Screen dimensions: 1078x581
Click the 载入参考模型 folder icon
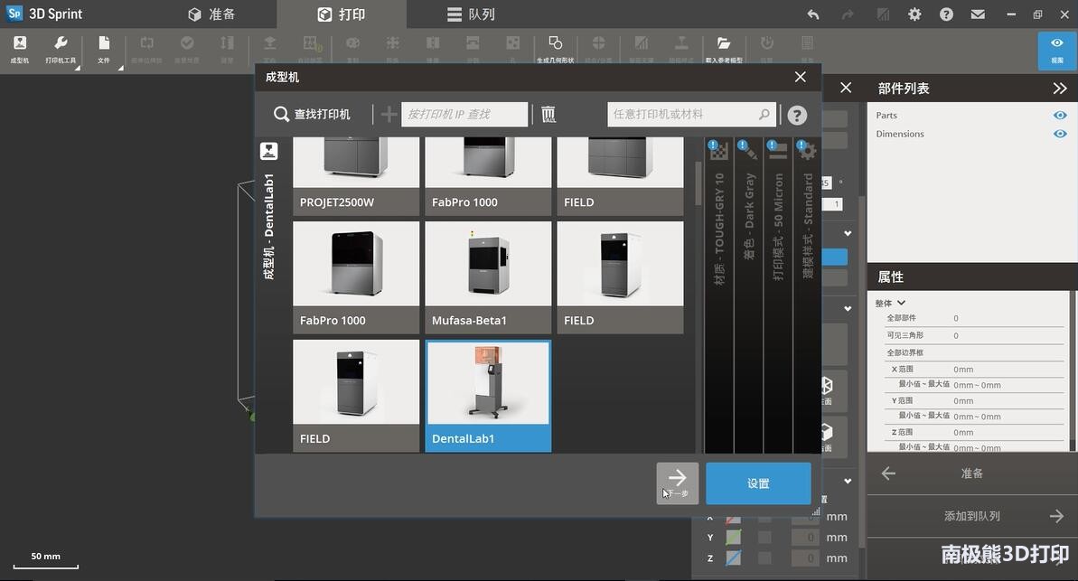pos(723,48)
